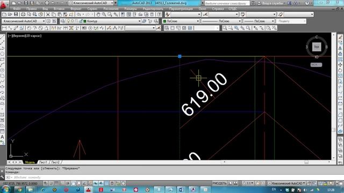Toggle Snap Mode in status bar
The image size is (344, 193).
[51, 183]
